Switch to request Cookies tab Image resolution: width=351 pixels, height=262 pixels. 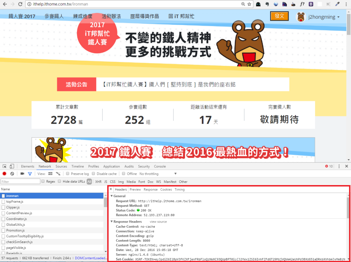click(x=166, y=189)
